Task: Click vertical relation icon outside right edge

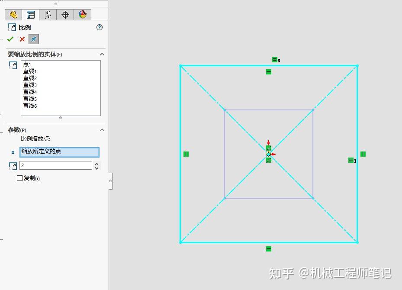Action: point(363,154)
